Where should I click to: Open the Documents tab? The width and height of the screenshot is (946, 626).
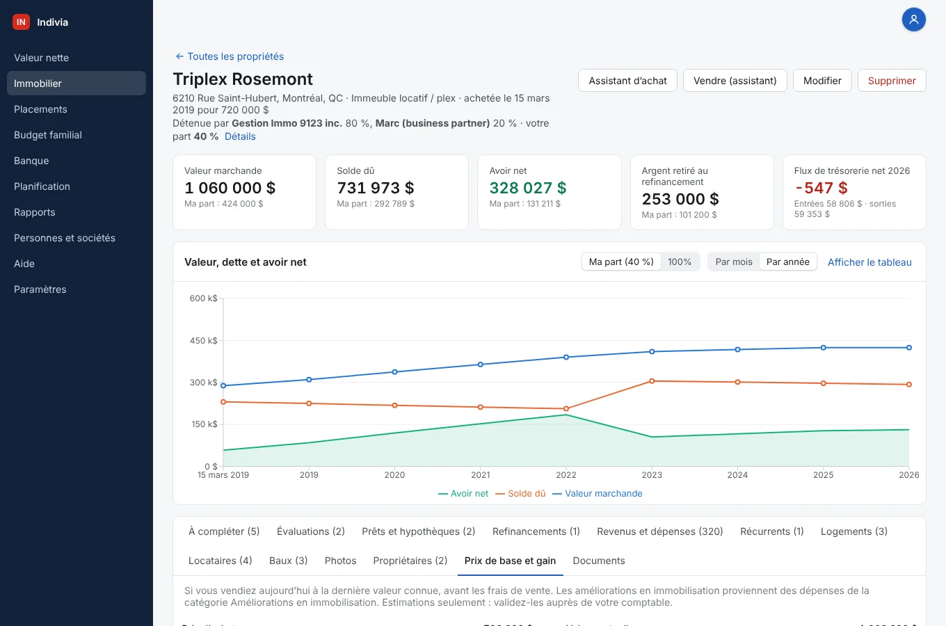(599, 561)
